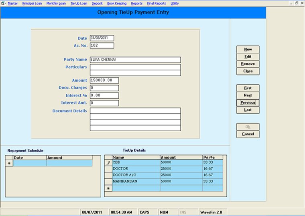Open the Final Reports menu
This screenshot has width=305, height=216.
tap(157, 3)
